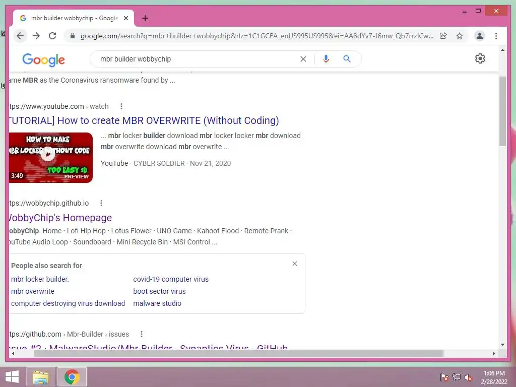Reload the Google search page
516x387 pixels.
pos(52,36)
